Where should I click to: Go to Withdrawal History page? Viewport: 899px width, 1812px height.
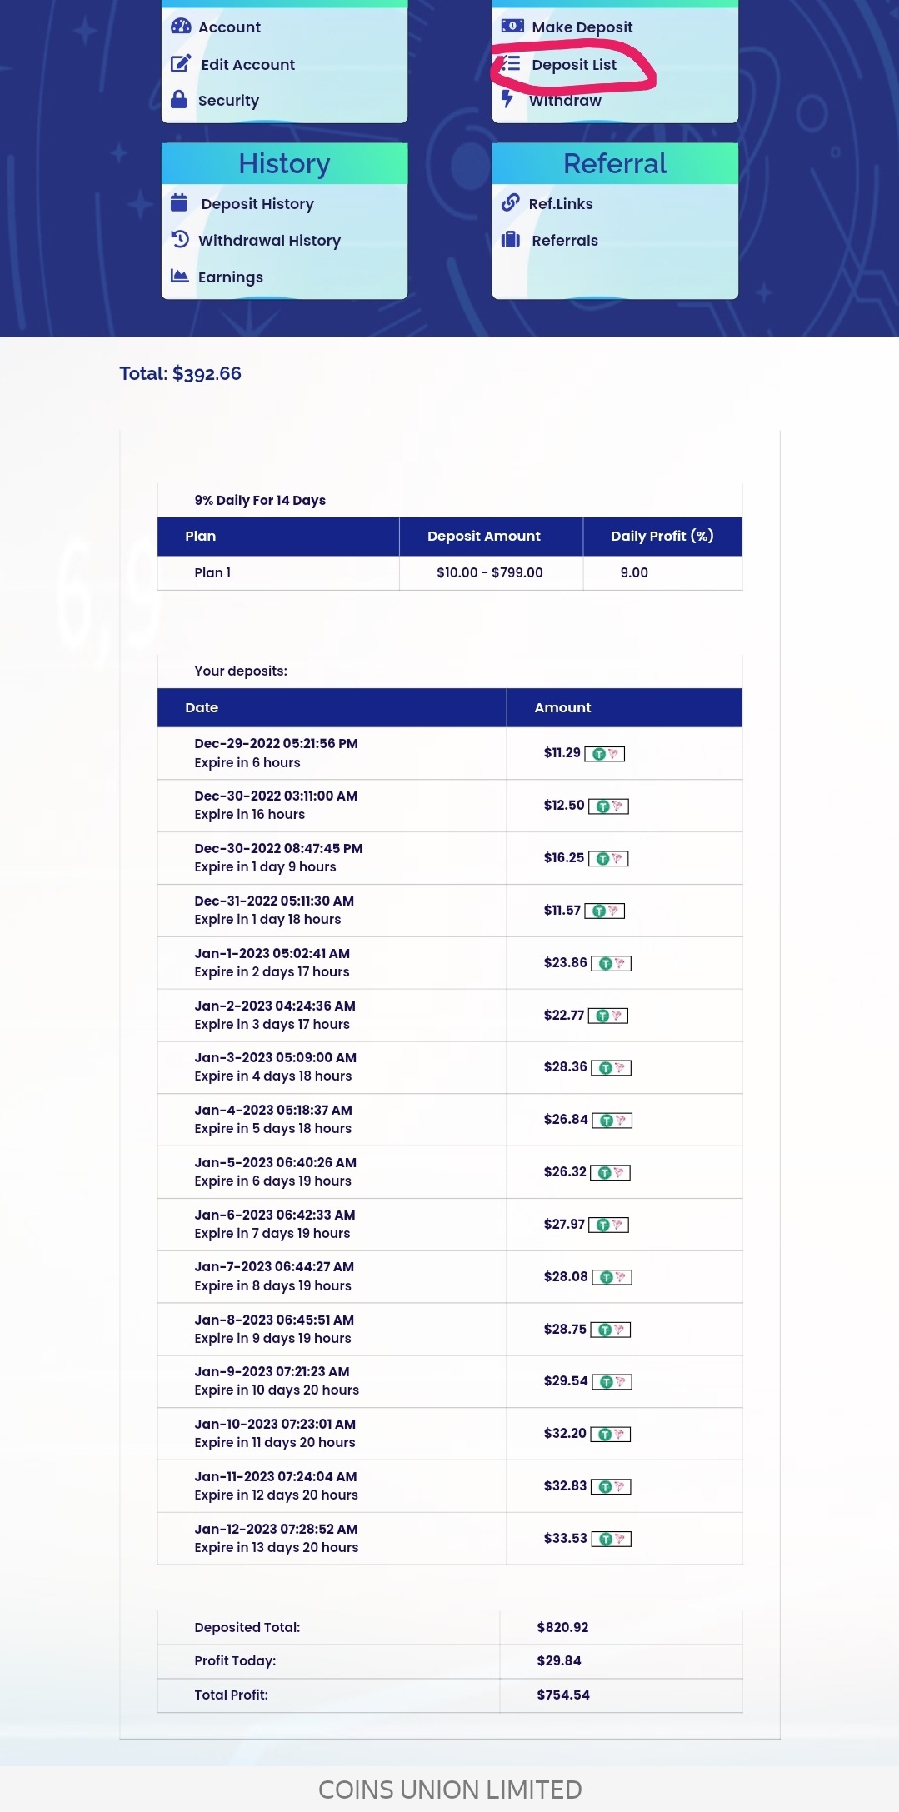click(269, 241)
